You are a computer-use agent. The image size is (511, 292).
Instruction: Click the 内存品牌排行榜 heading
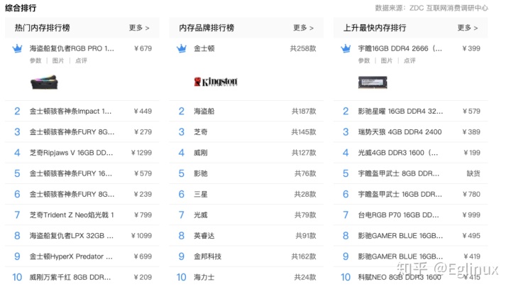[x=207, y=28]
